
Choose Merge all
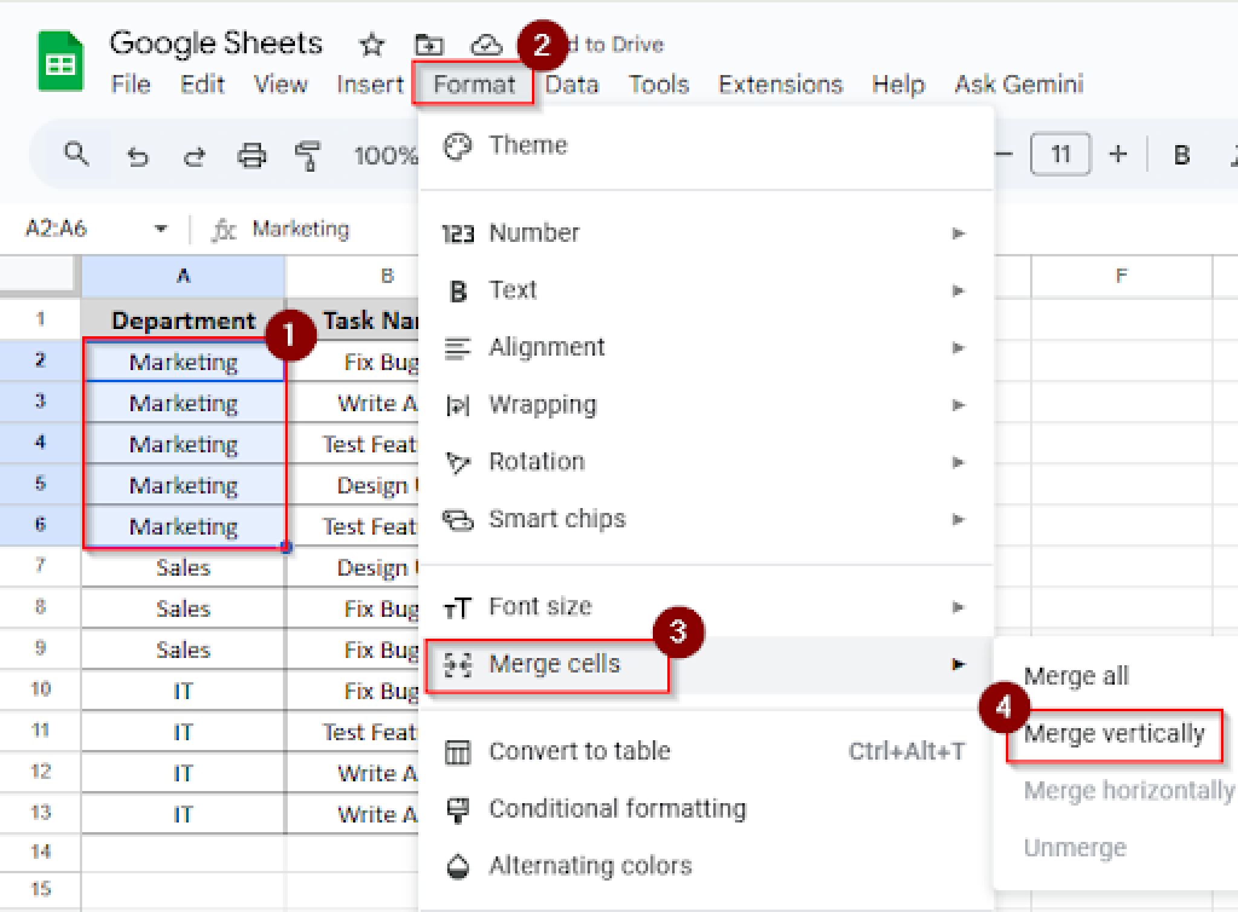[x=1076, y=676]
